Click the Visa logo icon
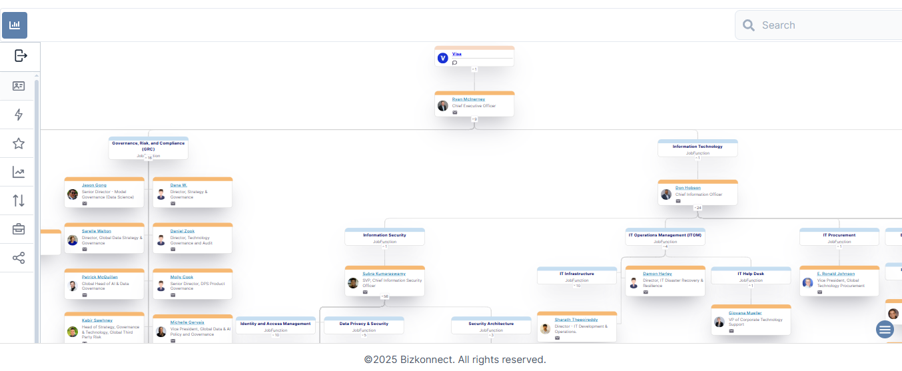Viewport: 902px width, 371px height. tap(442, 58)
